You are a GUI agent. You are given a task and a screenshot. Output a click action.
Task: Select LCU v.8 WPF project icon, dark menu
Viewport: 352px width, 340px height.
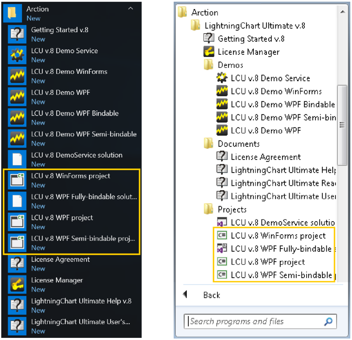coord(17,222)
